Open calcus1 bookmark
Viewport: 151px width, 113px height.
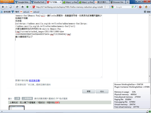tap(25, 12)
